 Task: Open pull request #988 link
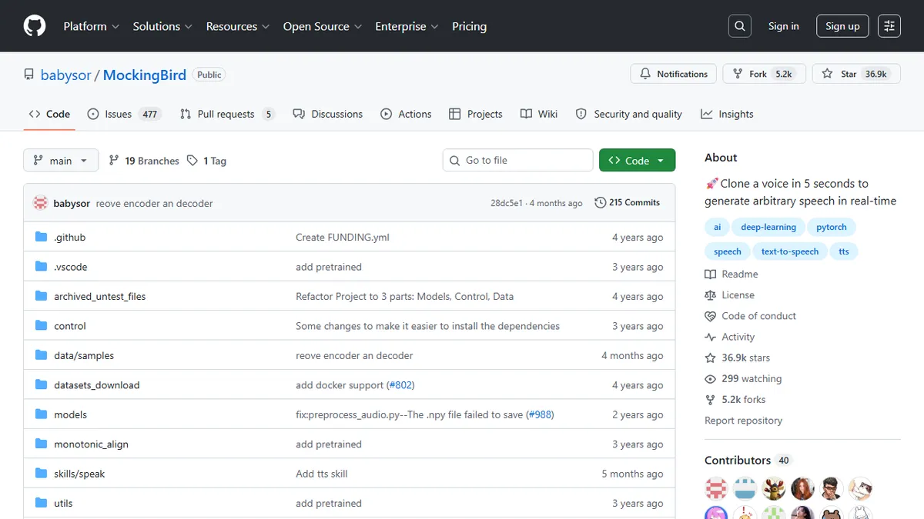540,414
